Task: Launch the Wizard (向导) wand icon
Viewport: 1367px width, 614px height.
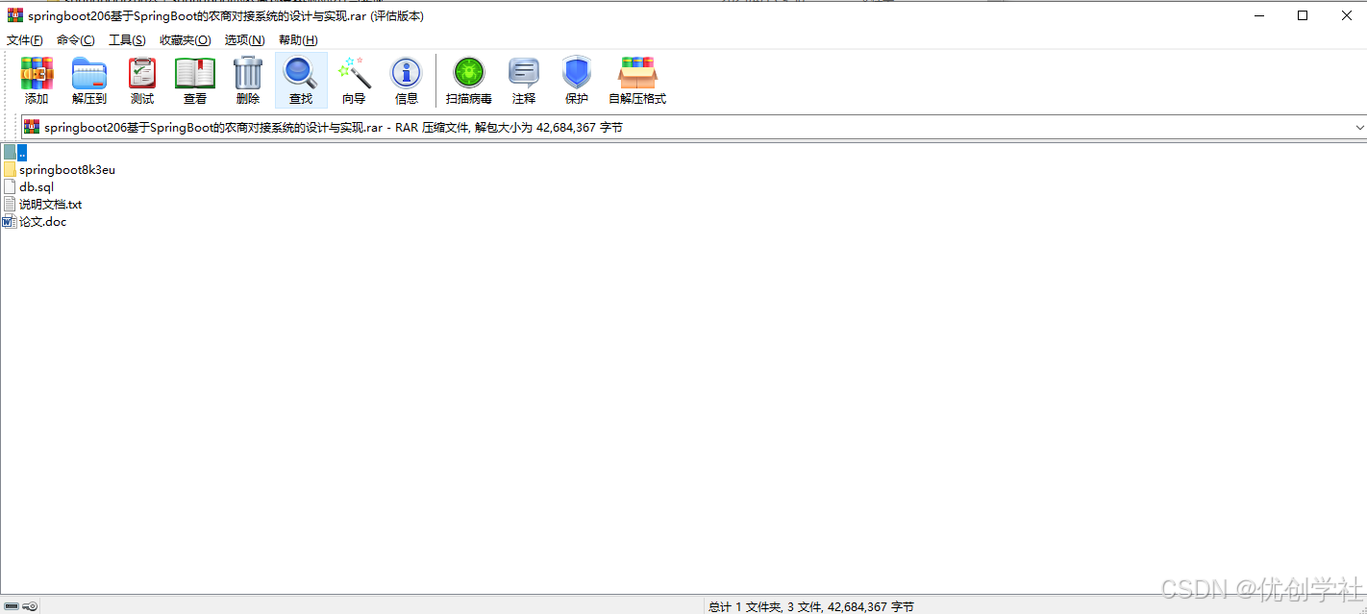Action: 354,74
